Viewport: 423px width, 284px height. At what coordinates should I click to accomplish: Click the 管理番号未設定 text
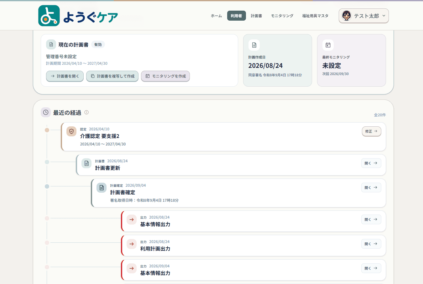(x=61, y=57)
